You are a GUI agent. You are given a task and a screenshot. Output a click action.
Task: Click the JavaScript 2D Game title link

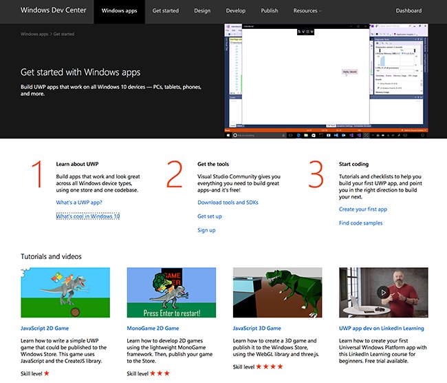[45, 328]
